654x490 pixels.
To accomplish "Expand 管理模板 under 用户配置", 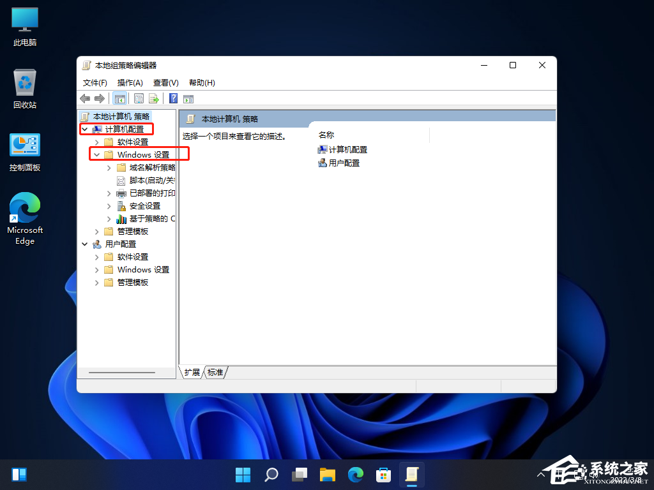I will (x=96, y=283).
